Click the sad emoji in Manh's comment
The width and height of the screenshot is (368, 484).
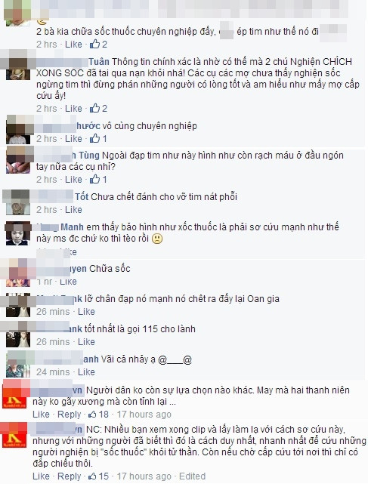tap(157, 239)
